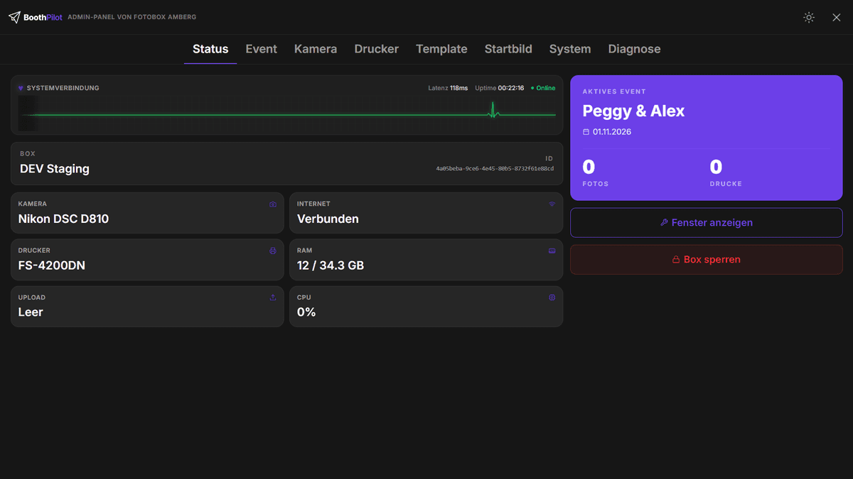Click the event date 01.11.2026
This screenshot has width=853, height=479.
[612, 132]
